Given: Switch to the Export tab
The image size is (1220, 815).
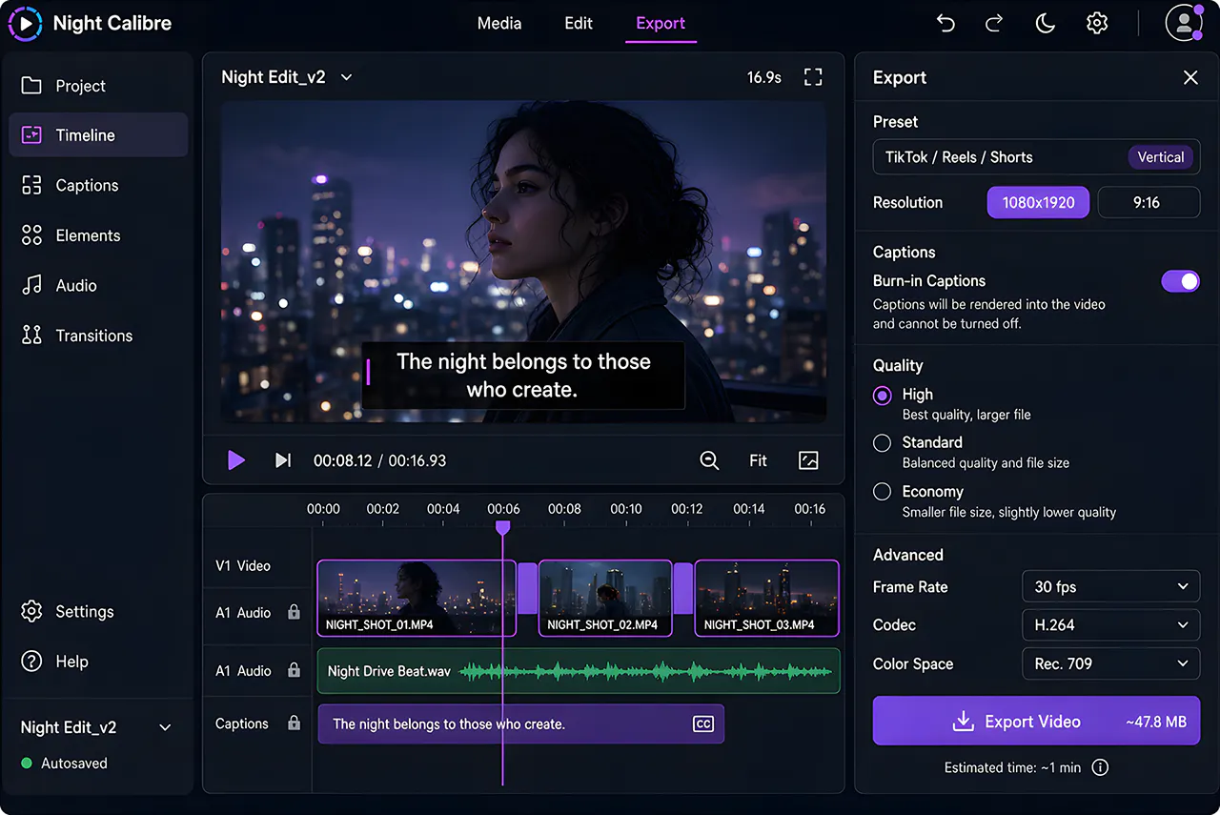Looking at the screenshot, I should point(661,23).
